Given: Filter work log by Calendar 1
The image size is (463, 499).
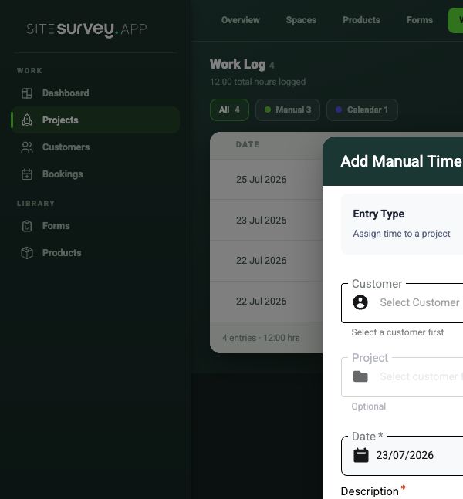Looking at the screenshot, I should click(362, 110).
